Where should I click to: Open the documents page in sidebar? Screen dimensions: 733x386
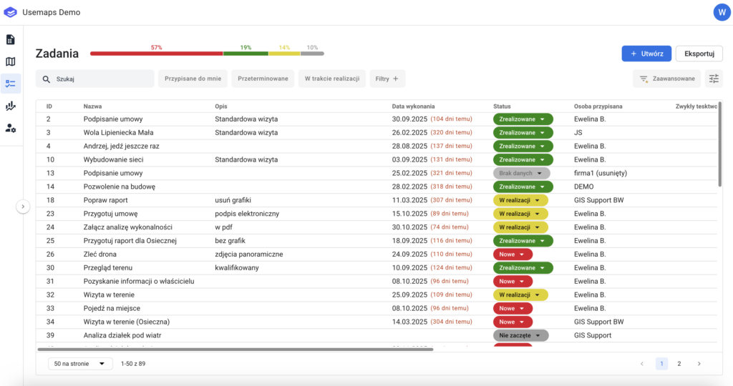[x=11, y=39]
